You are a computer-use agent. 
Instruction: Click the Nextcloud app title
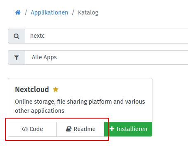[x=32, y=90]
